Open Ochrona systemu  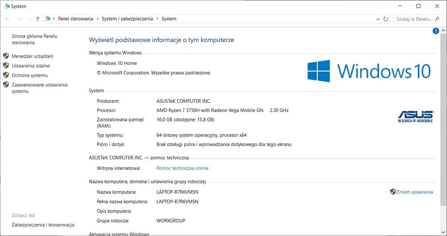(x=30, y=75)
